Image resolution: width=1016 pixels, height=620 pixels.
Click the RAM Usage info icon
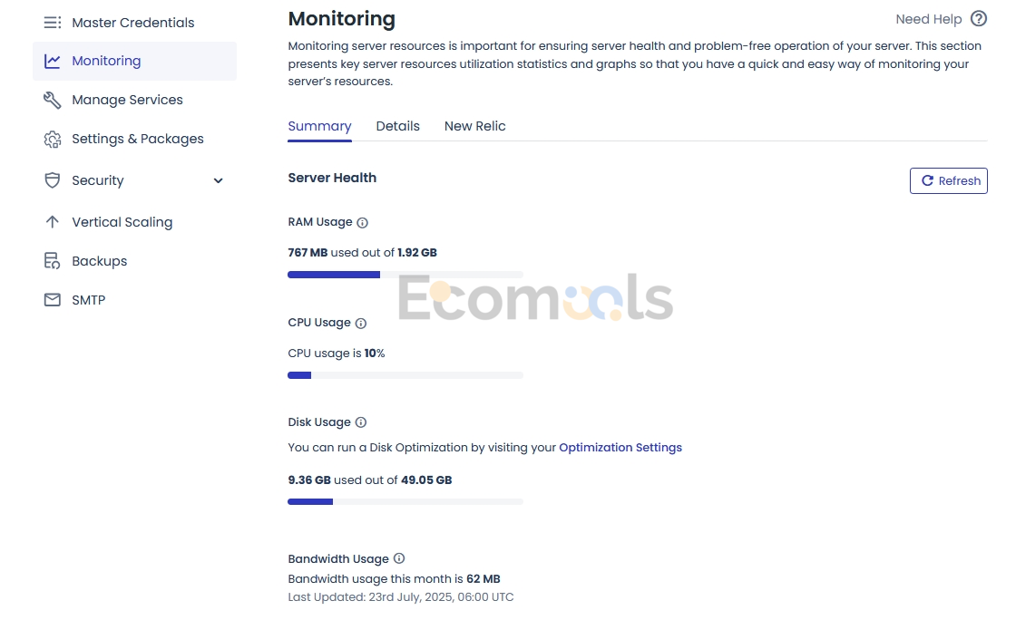(362, 223)
